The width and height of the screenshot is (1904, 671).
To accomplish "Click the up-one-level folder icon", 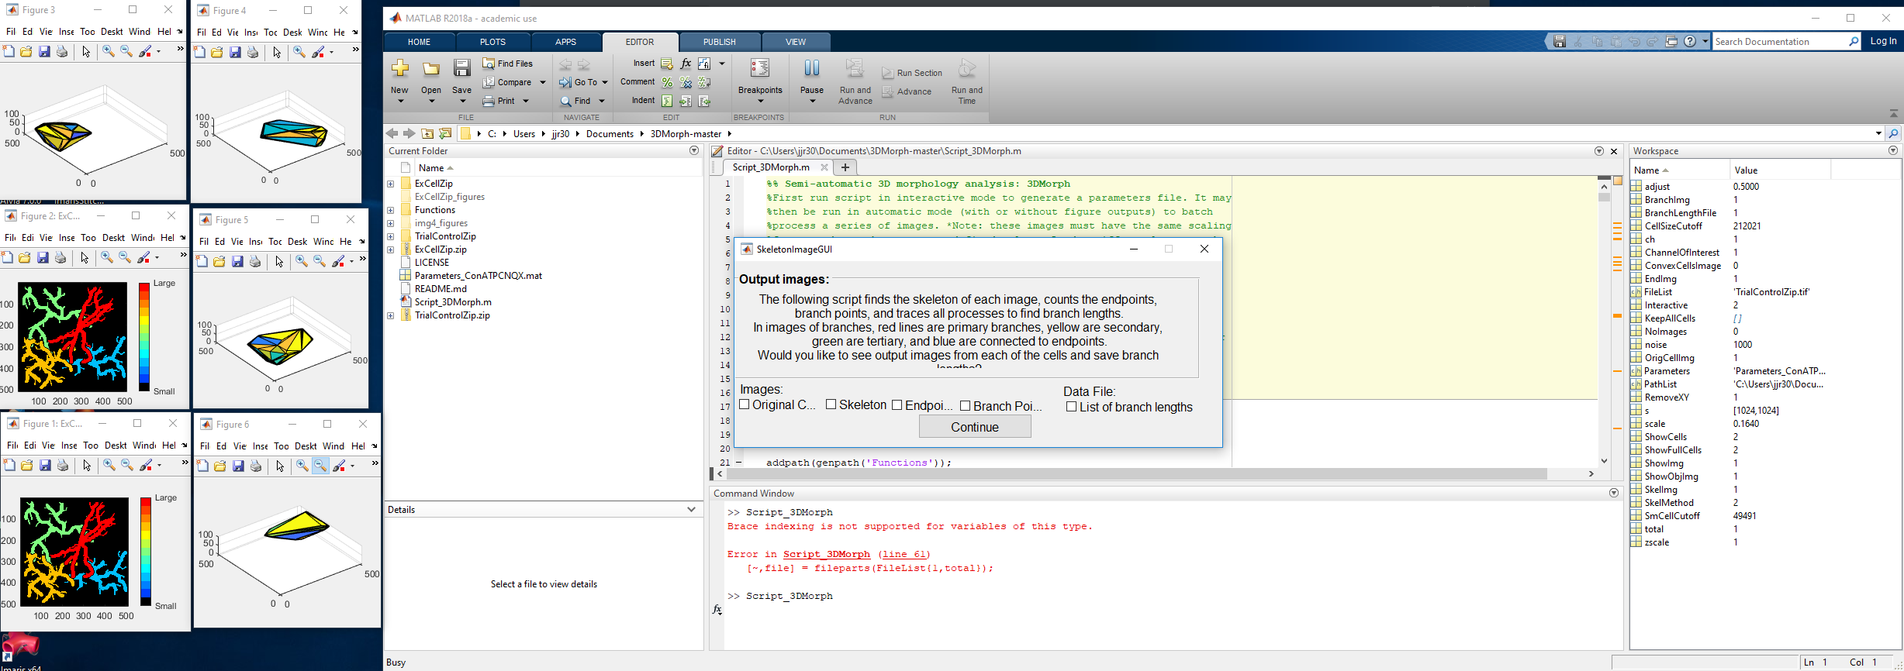I will click(x=427, y=133).
